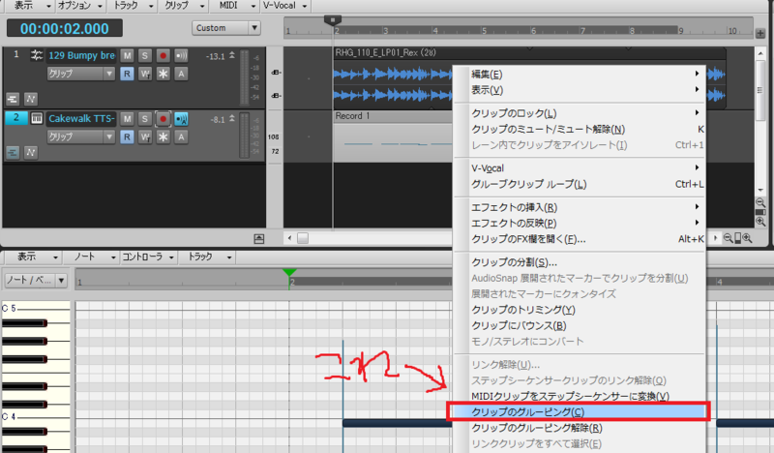Open piano roll ノート menu
Viewport: 774px width, 453px height.
coord(93,257)
